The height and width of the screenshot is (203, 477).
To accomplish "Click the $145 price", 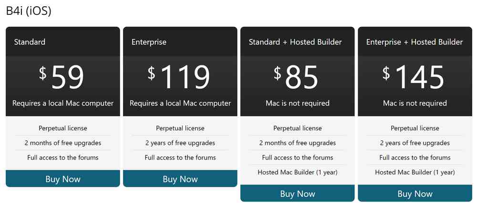I will [414, 77].
